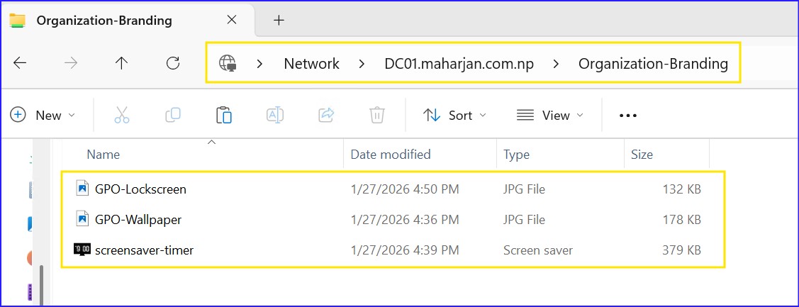799x307 pixels.
Task: Add a new tab with plus button
Action: [279, 21]
